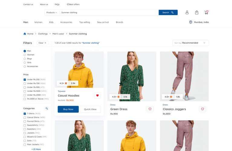Uncheck the T-Shirts category checkbox

(x=25, y=114)
